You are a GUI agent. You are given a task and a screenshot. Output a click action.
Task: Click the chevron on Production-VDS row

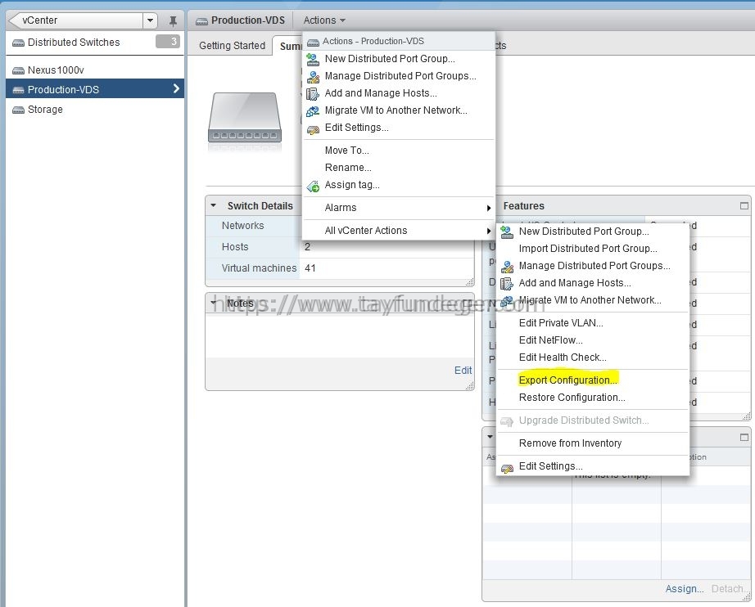176,88
